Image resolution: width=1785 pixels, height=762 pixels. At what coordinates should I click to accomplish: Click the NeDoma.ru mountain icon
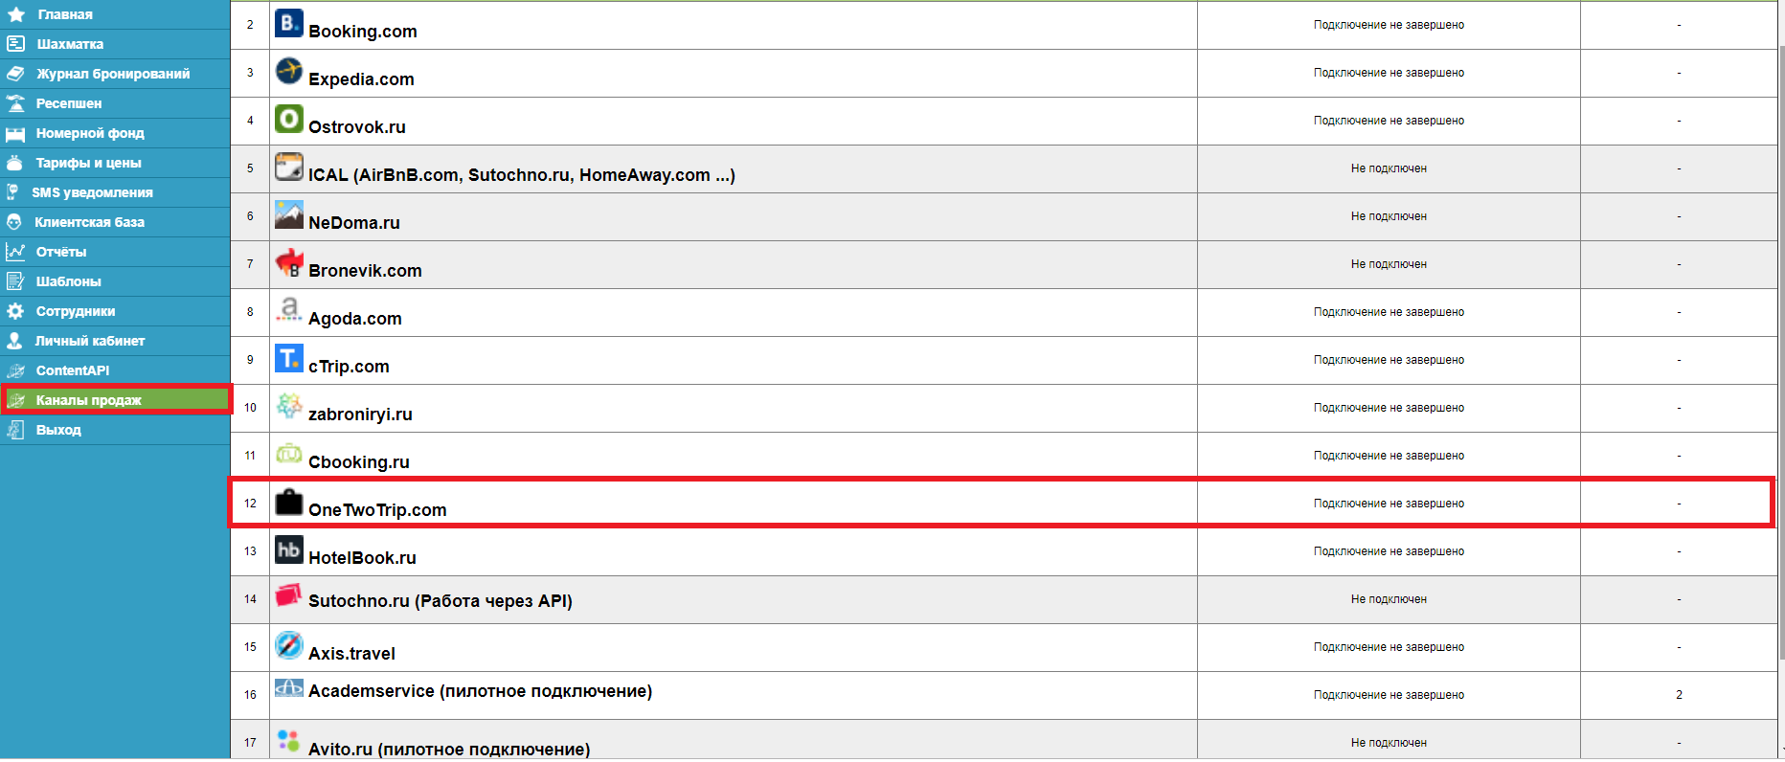coord(288,214)
